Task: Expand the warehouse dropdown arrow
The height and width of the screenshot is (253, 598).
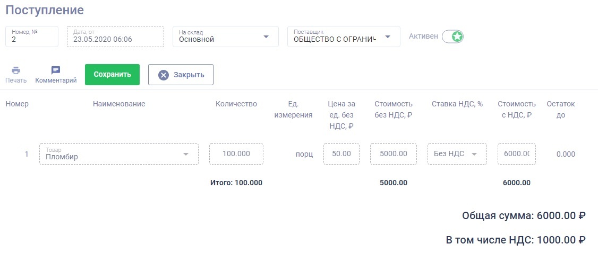Action: (x=266, y=37)
